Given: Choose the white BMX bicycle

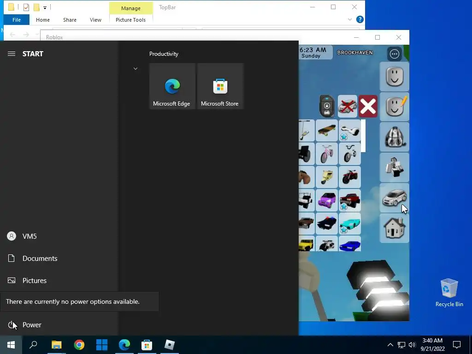Looking at the screenshot, I should [349, 154].
